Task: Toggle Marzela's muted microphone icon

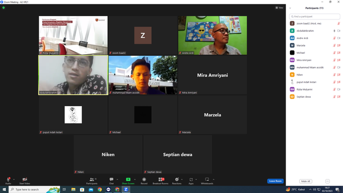Action: (x=334, y=45)
